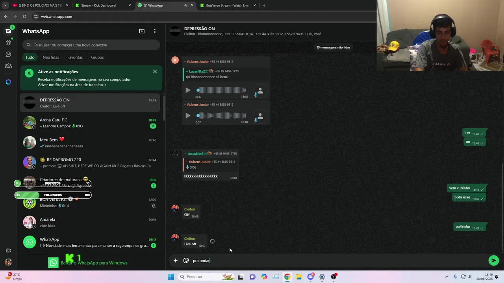This screenshot has height=283, width=504.
Task: Open Status icon in WhatsApp sidebar
Action: click(x=8, y=42)
